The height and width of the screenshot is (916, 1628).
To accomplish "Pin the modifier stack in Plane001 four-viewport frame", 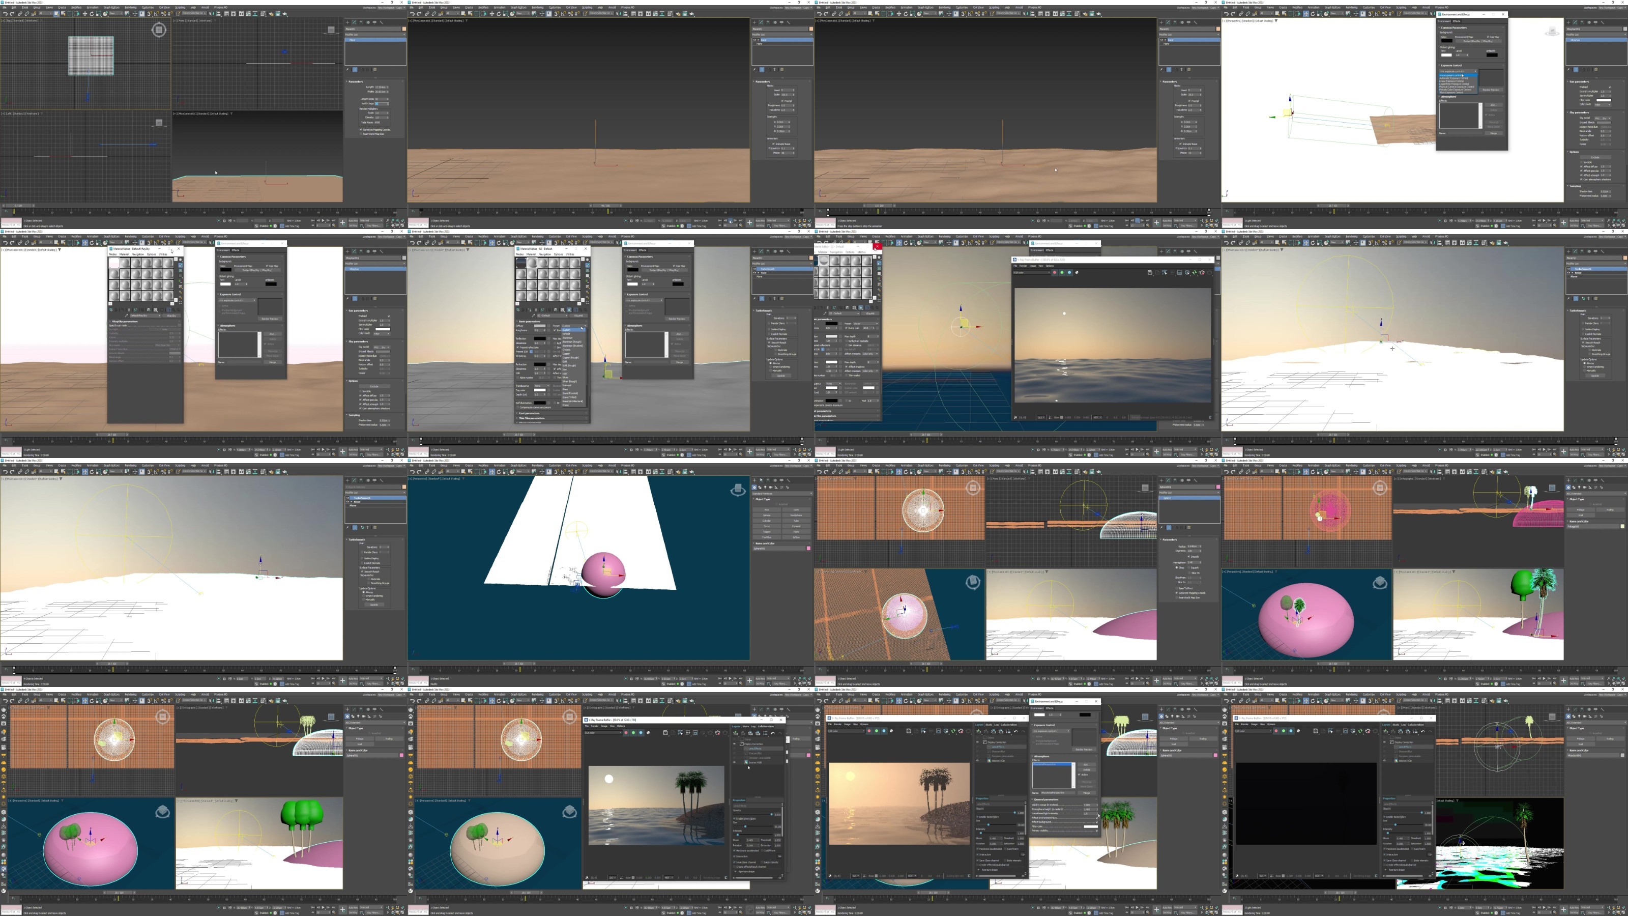I will [x=347, y=70].
